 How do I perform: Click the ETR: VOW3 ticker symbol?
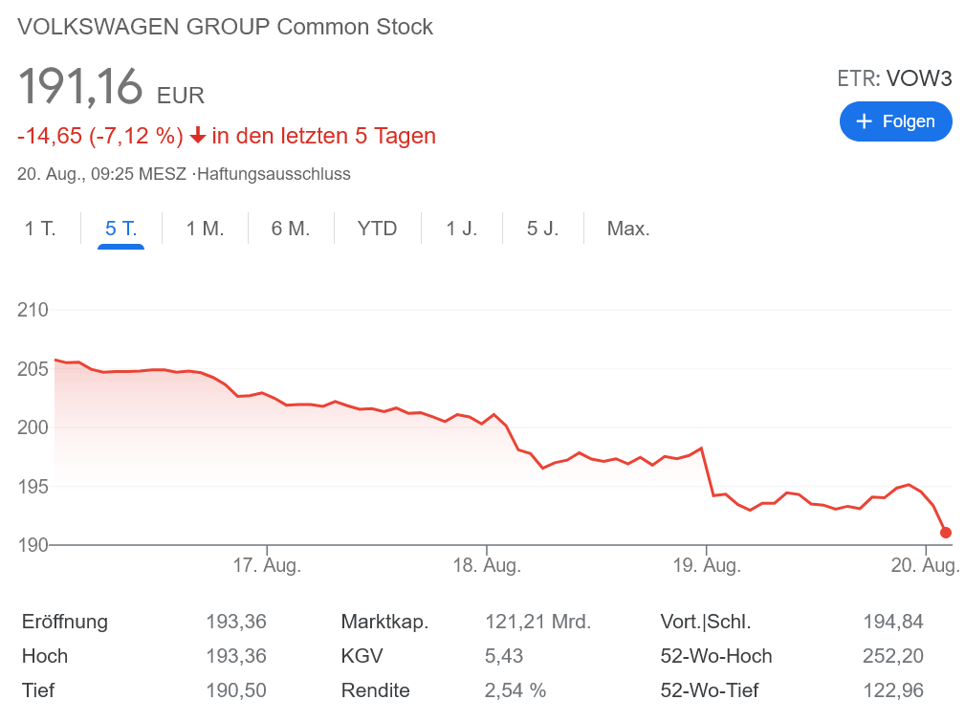click(894, 78)
